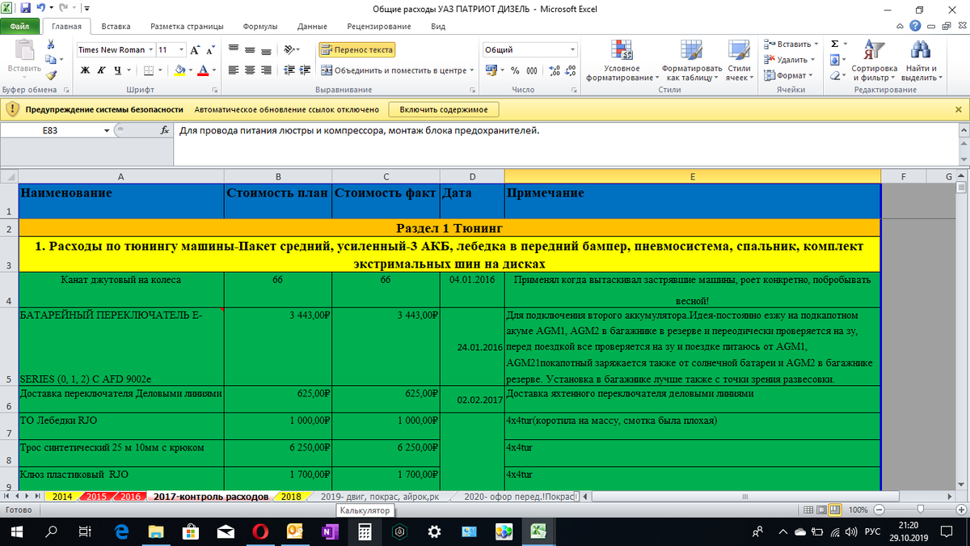Close the security warning bar

(958, 109)
